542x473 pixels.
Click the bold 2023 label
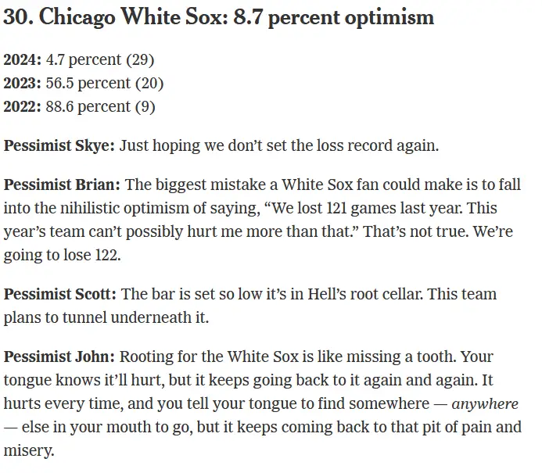point(20,83)
